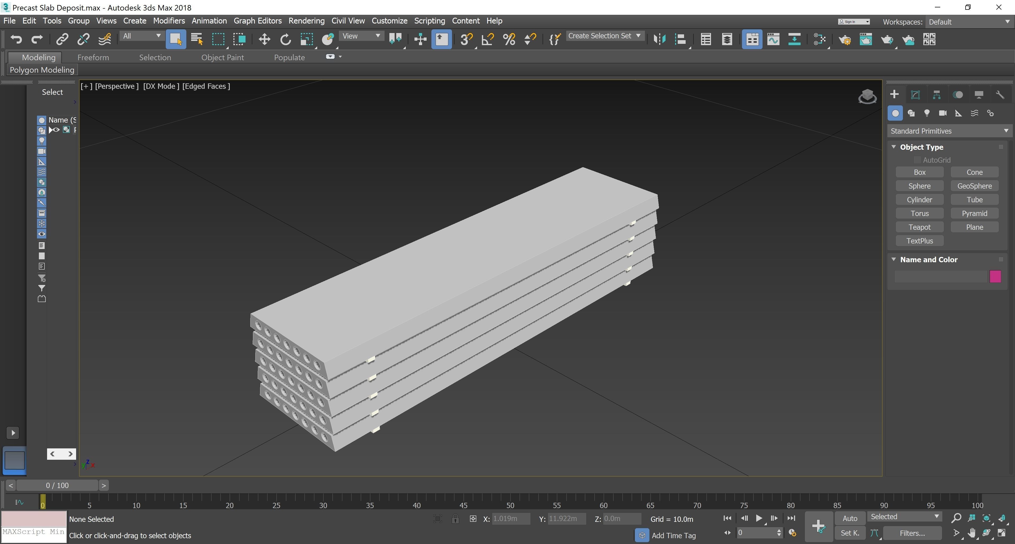Image resolution: width=1015 pixels, height=544 pixels.
Task: Toggle the selection lock icon
Action: (x=455, y=519)
